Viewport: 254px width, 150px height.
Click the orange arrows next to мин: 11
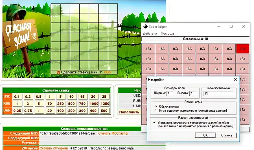tap(108, 72)
